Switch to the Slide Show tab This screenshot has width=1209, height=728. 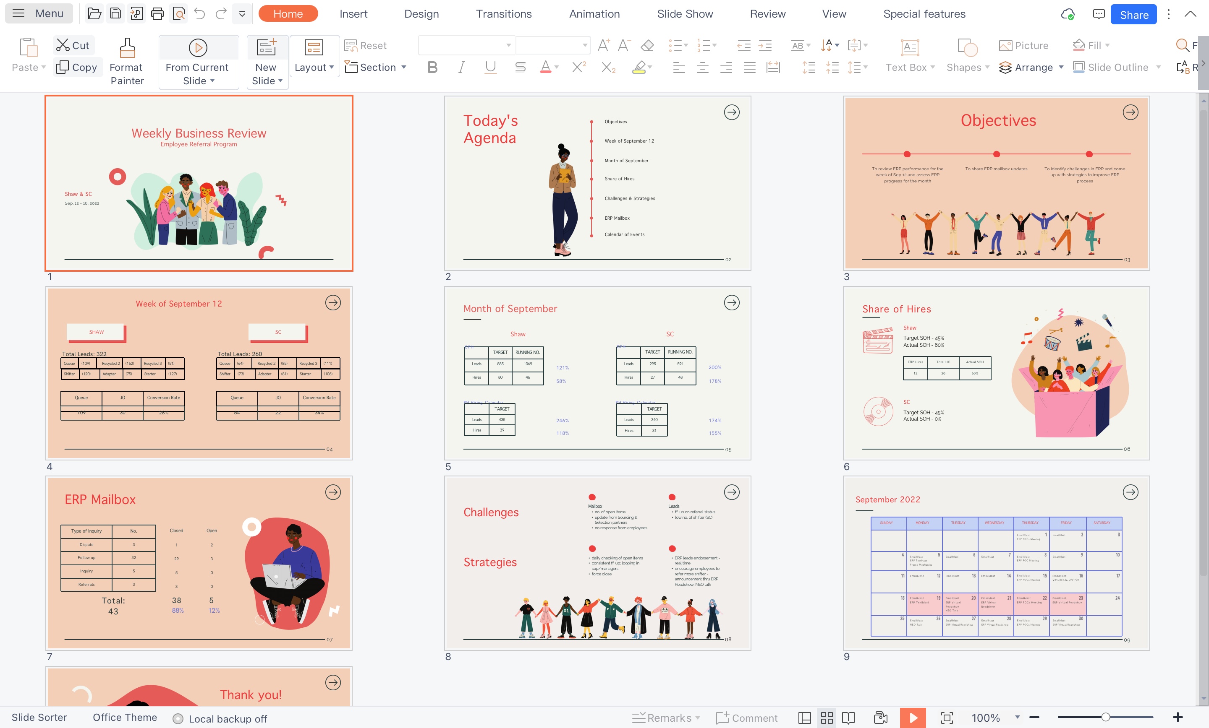click(x=685, y=14)
